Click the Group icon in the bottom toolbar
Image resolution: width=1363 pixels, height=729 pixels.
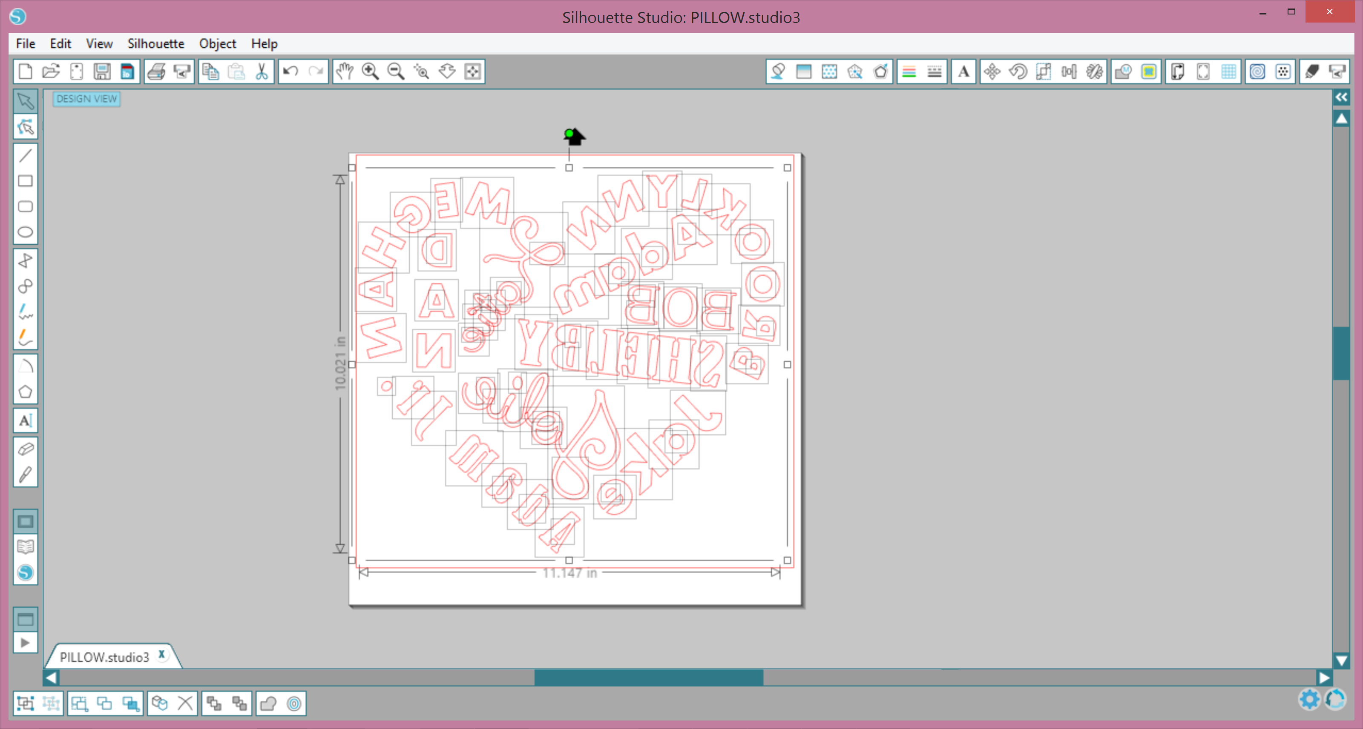pos(26,703)
